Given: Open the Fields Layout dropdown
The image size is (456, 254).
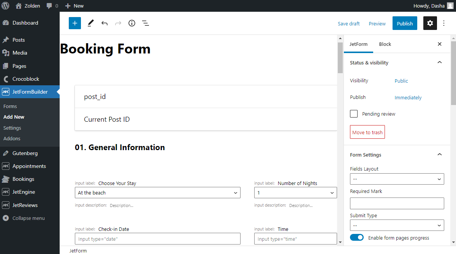Looking at the screenshot, I should 397,179.
